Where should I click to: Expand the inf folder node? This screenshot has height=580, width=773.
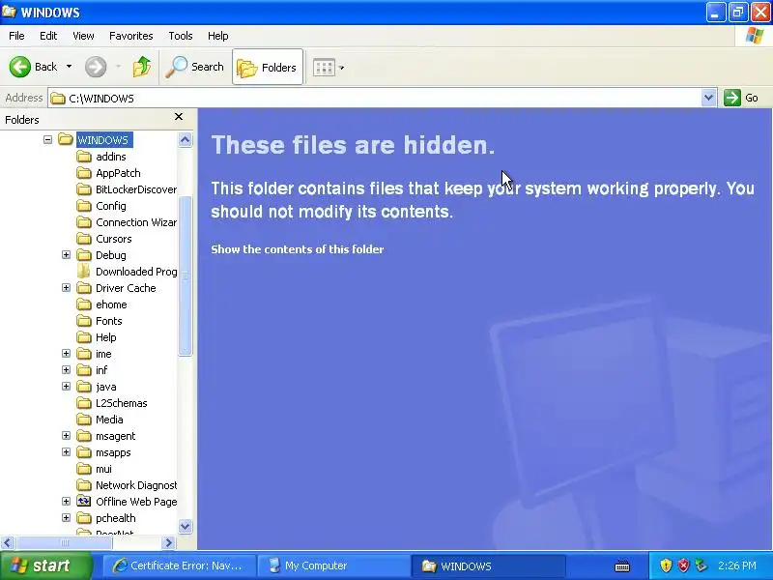click(x=66, y=369)
